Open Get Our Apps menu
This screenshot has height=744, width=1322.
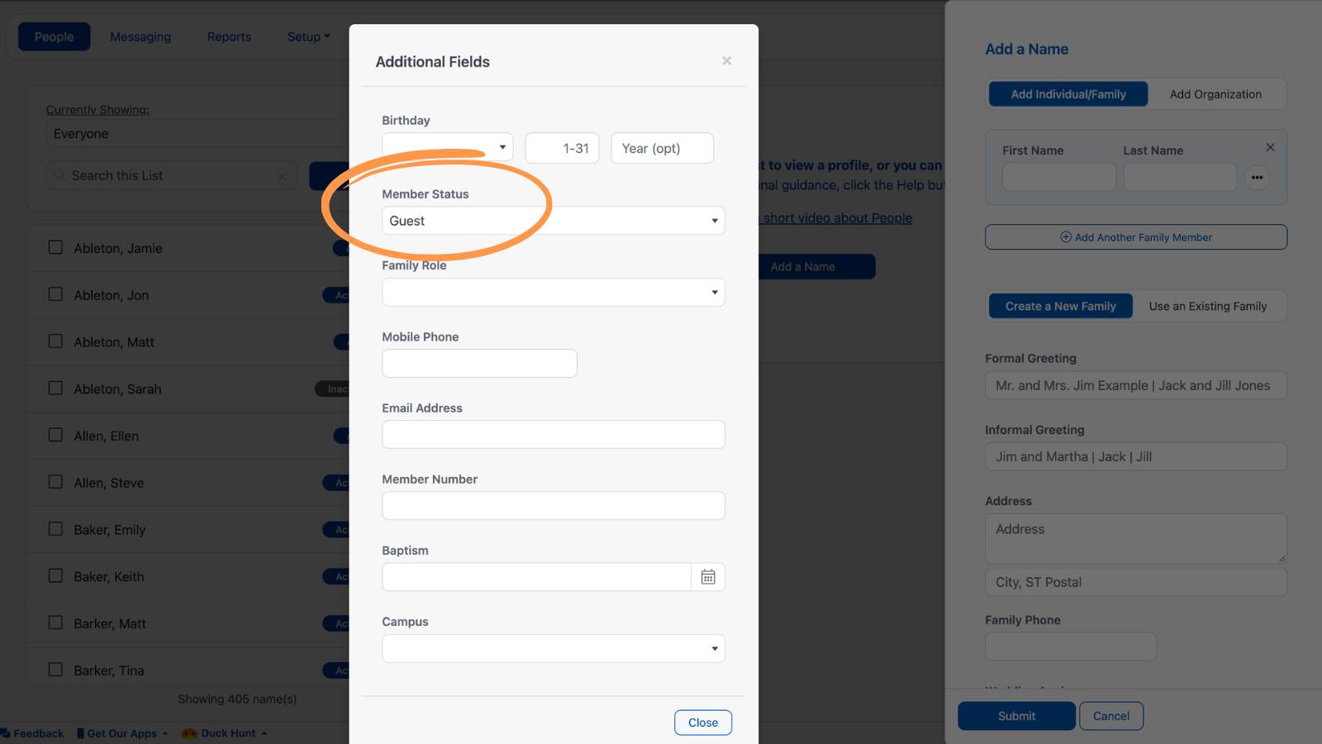point(122,733)
